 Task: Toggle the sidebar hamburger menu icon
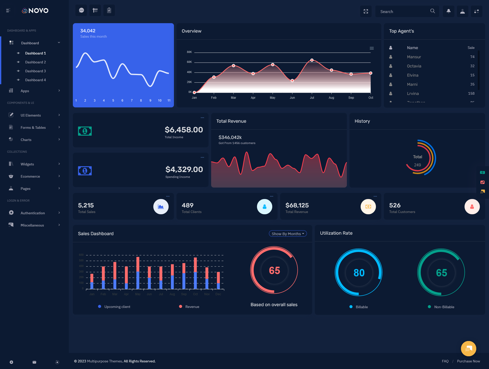pos(8,10)
